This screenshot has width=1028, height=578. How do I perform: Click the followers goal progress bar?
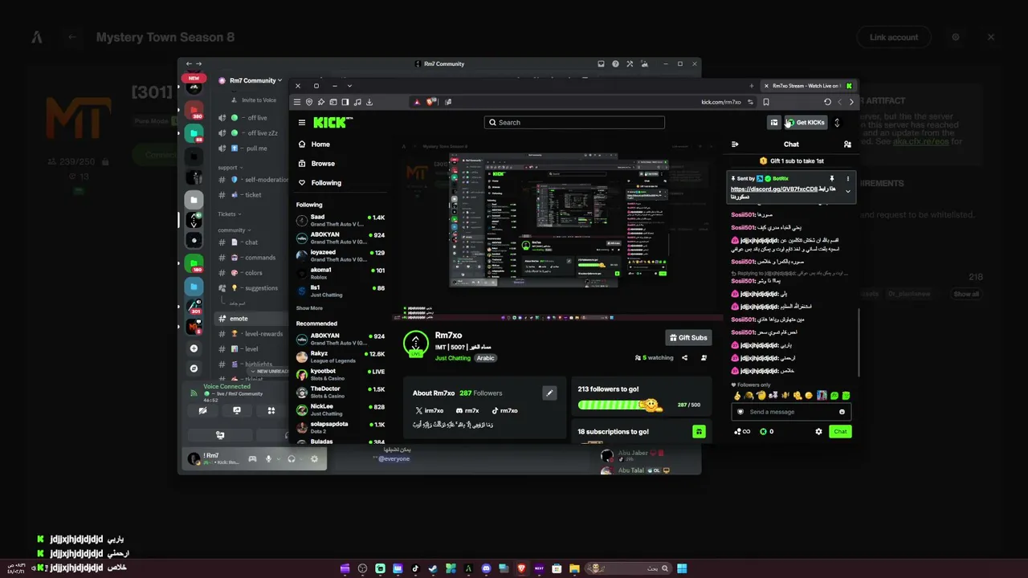(618, 405)
